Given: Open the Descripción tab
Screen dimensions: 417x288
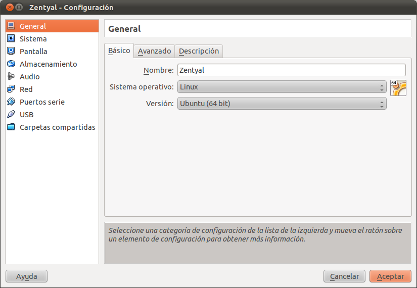Looking at the screenshot, I should 199,51.
